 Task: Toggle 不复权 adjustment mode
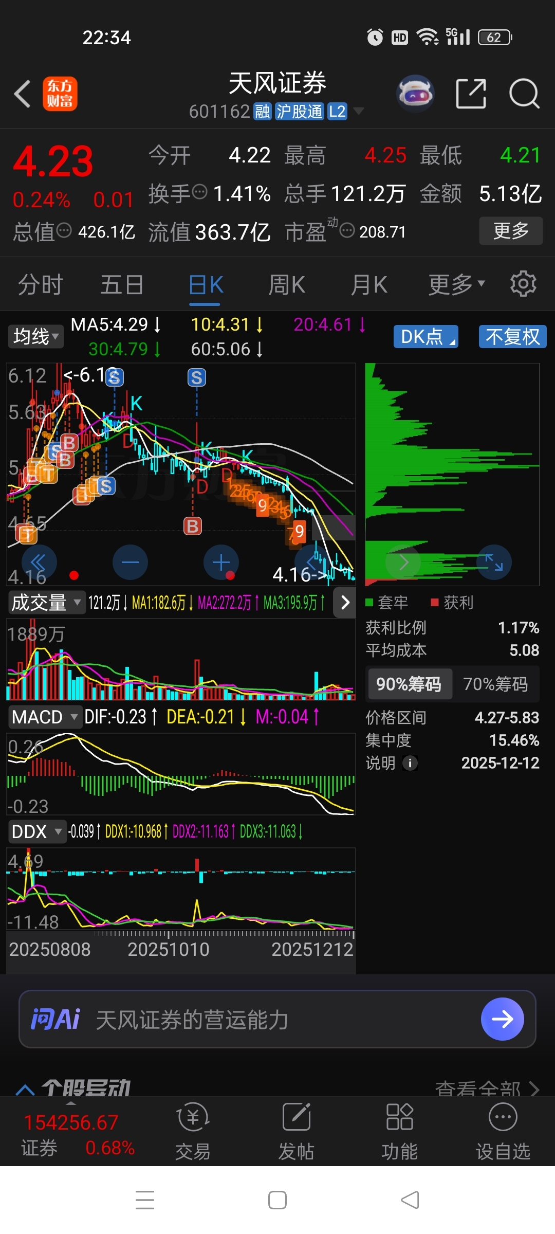click(x=512, y=337)
